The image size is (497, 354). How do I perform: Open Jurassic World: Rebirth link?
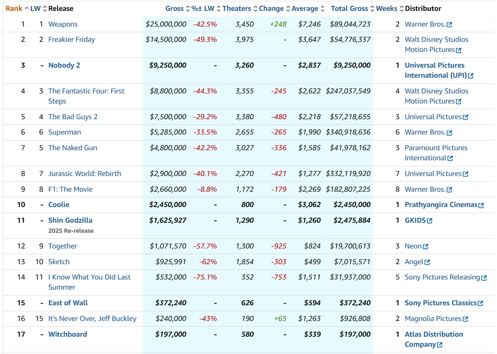pyautogui.click(x=85, y=174)
